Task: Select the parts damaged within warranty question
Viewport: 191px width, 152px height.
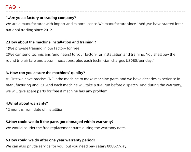Action: point(60,122)
